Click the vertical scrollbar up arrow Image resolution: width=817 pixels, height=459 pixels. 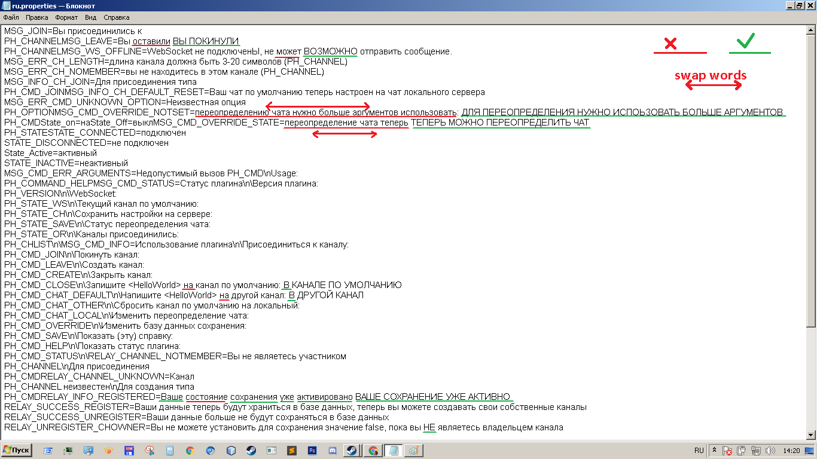tap(812, 30)
